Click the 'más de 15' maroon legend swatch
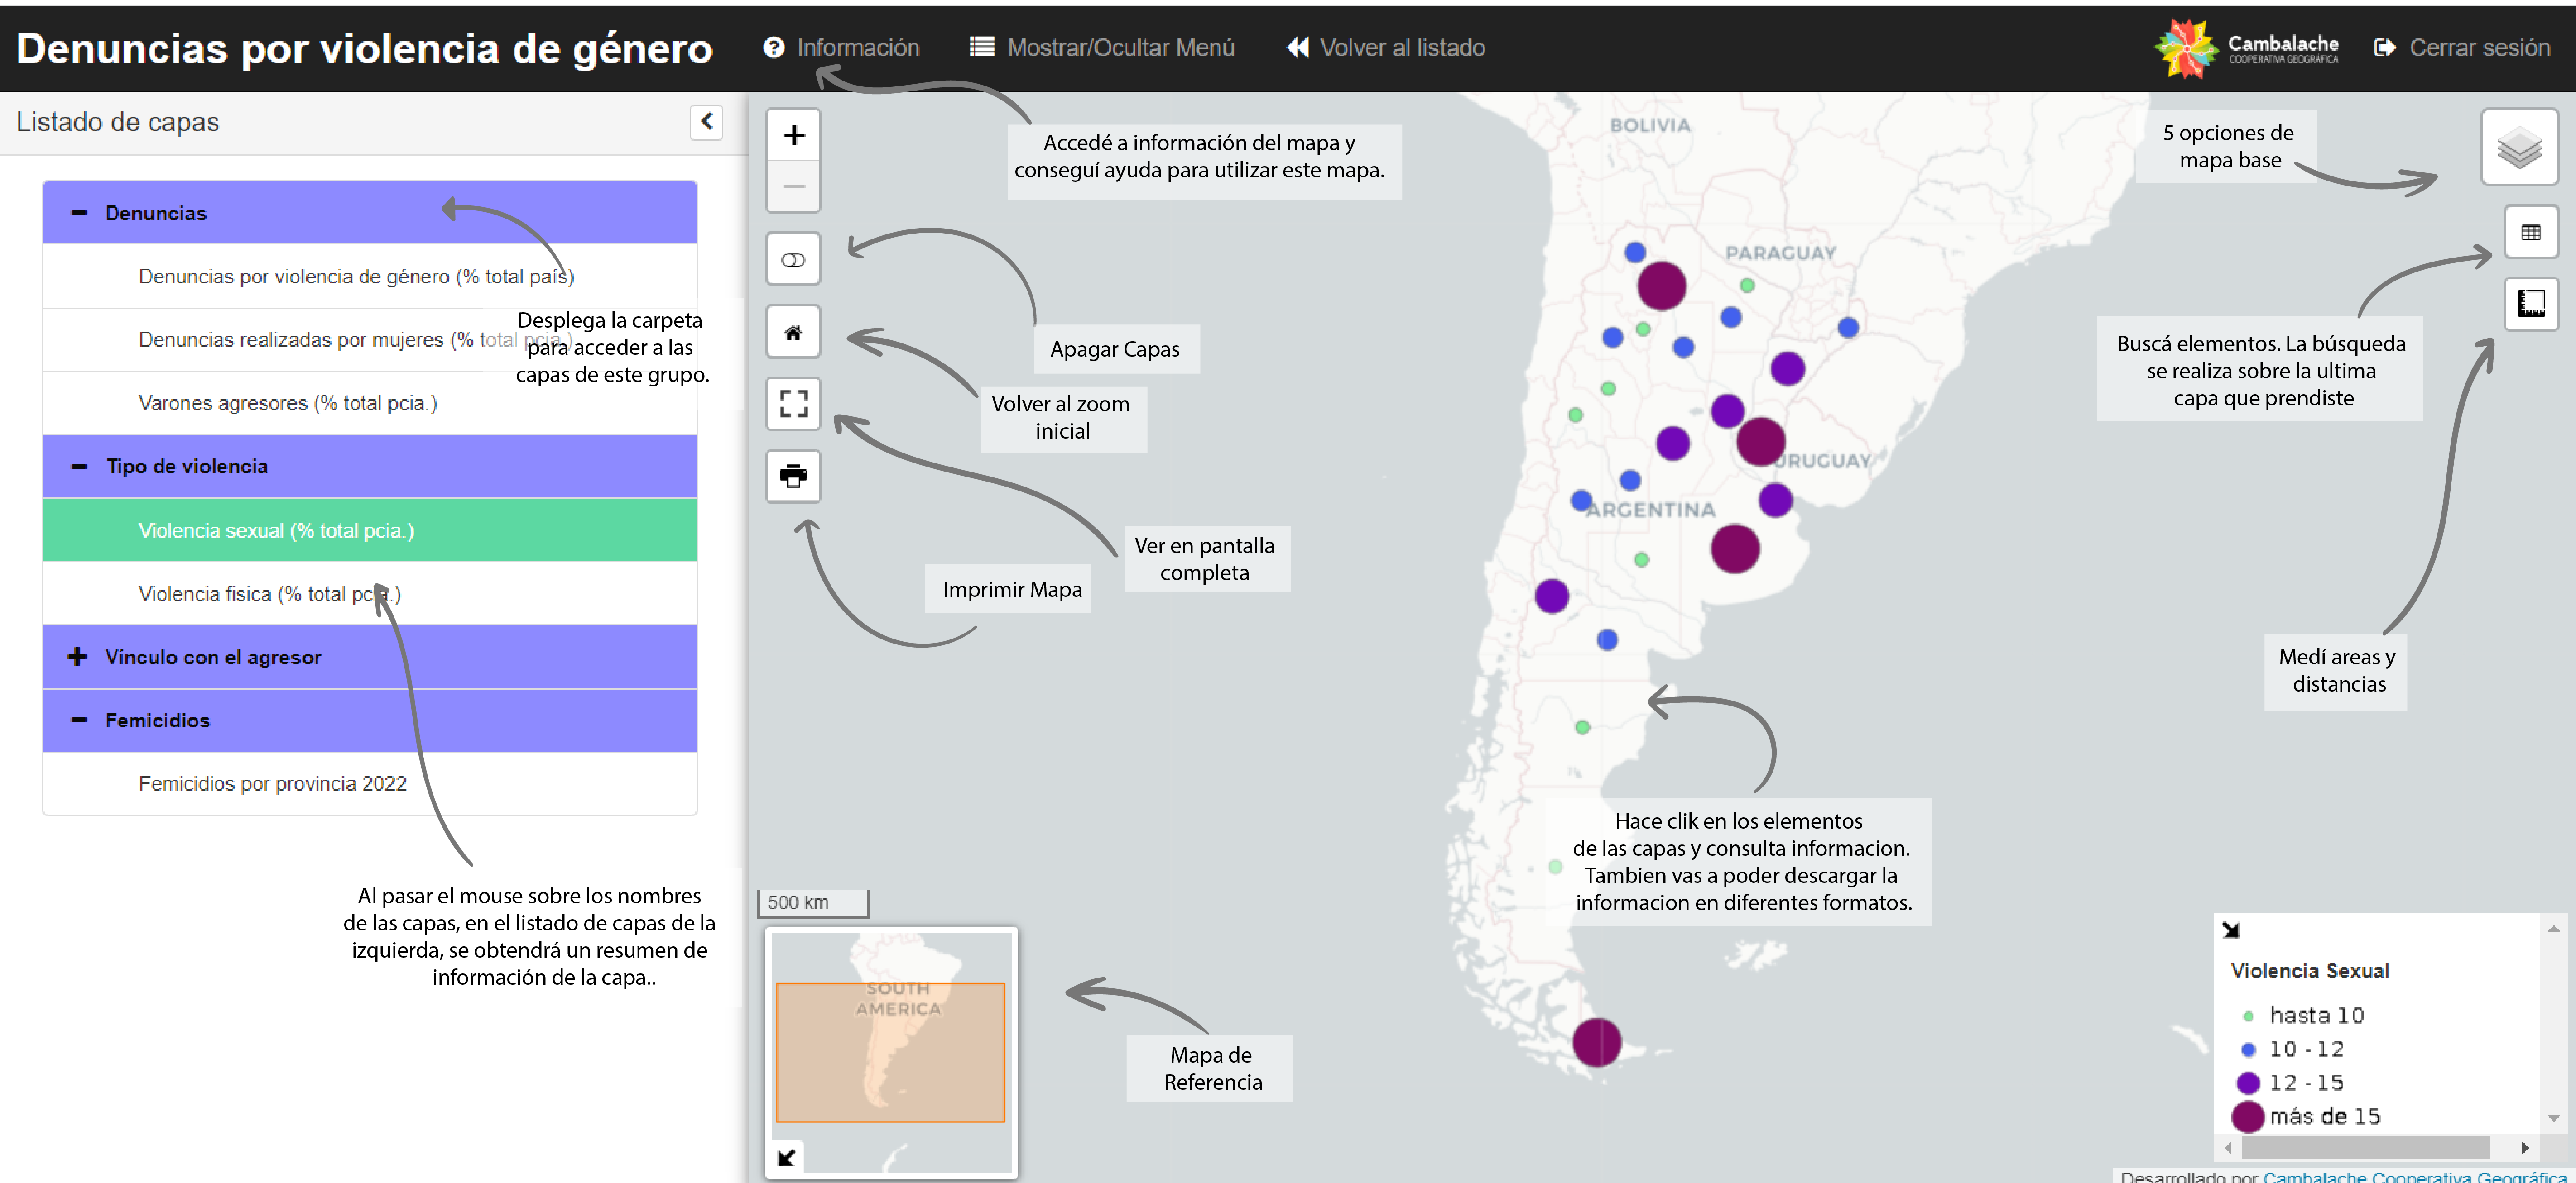The image size is (2576, 1183). [2247, 1116]
